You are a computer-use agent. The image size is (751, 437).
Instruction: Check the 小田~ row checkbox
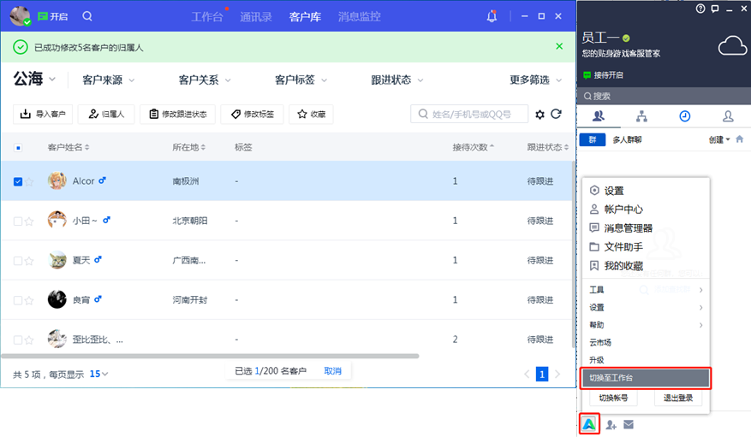(x=18, y=221)
